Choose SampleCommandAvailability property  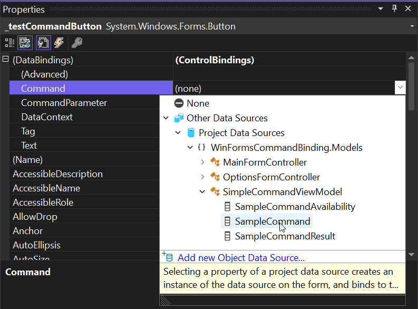pyautogui.click(x=295, y=207)
